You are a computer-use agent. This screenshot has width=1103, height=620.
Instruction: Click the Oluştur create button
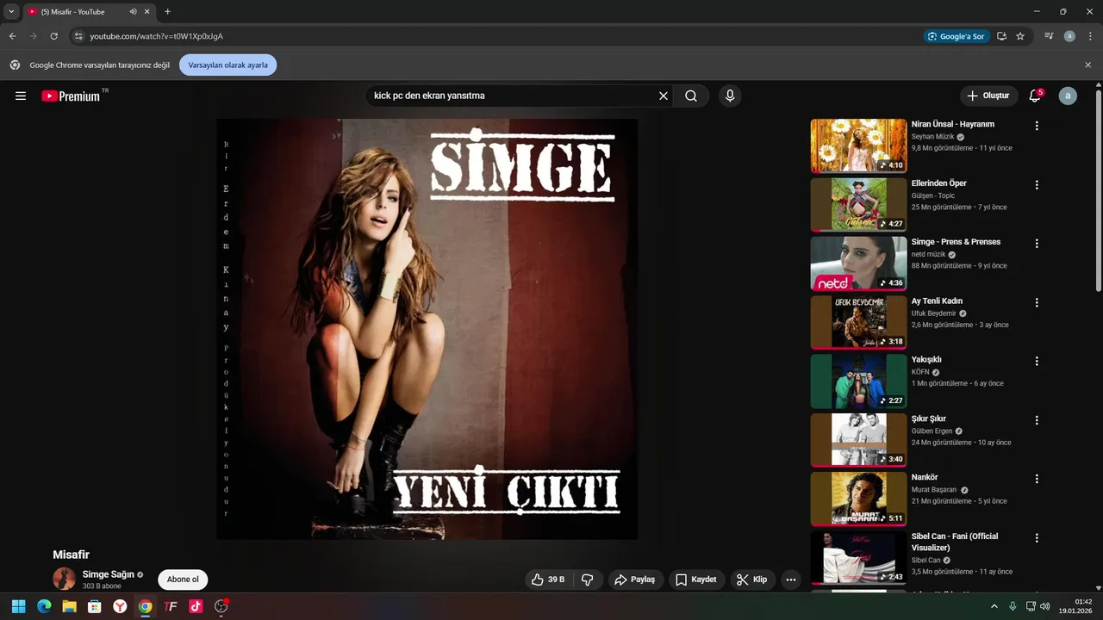[989, 96]
